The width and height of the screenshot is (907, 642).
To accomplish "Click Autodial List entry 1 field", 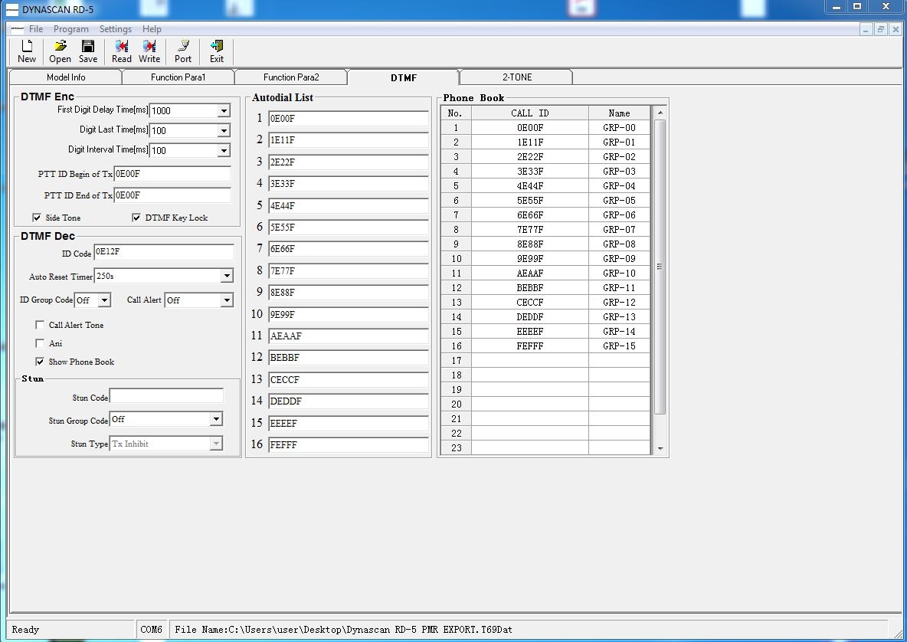I will (x=349, y=119).
